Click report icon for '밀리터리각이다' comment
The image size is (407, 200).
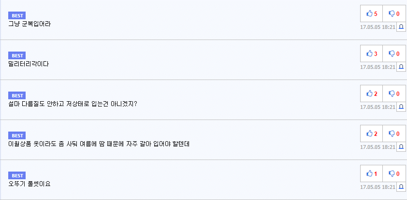click(x=401, y=67)
